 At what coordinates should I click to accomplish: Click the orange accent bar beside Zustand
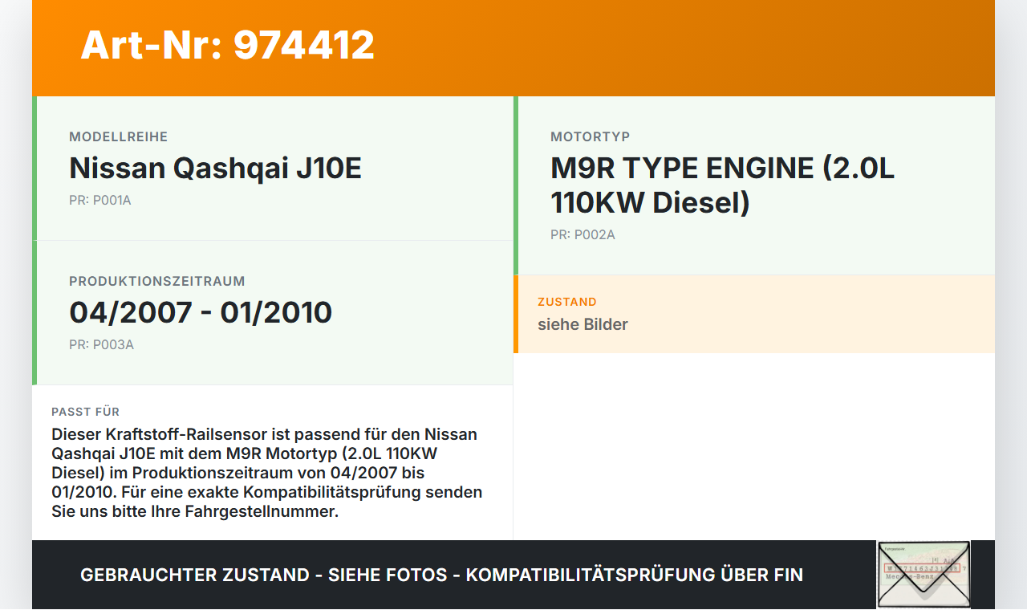coord(516,314)
